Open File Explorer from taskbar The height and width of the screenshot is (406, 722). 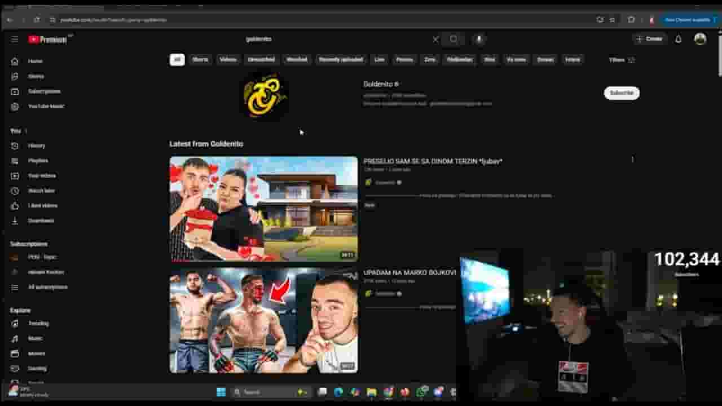tap(372, 392)
